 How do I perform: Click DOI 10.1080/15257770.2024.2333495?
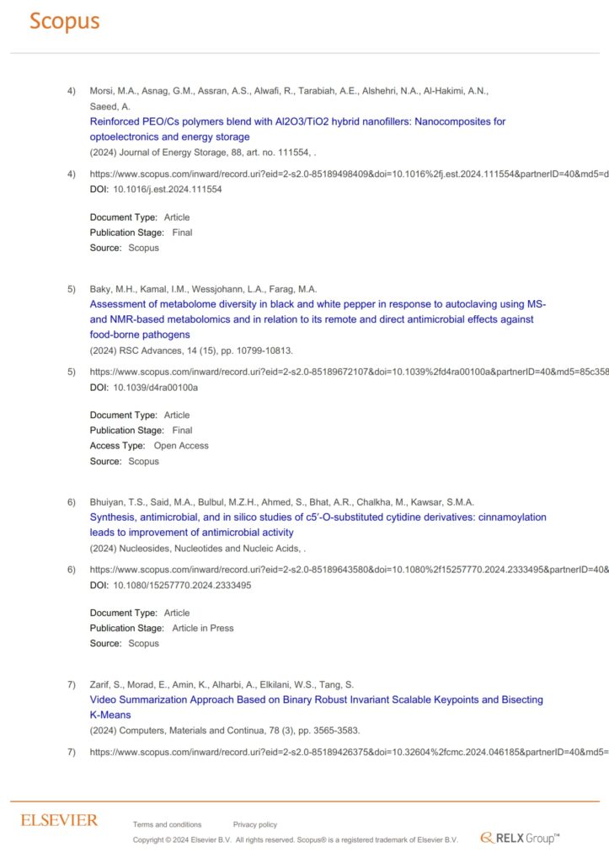(x=181, y=585)
